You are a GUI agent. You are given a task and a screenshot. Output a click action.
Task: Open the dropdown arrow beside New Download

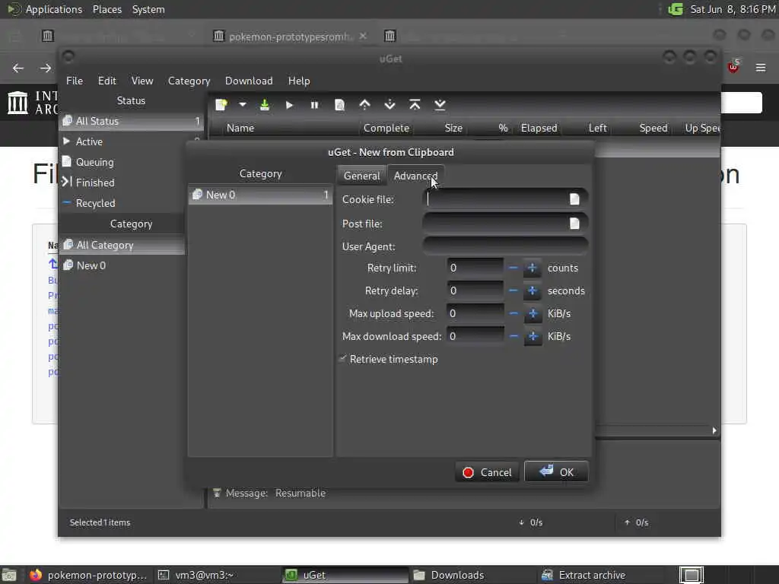(x=243, y=105)
